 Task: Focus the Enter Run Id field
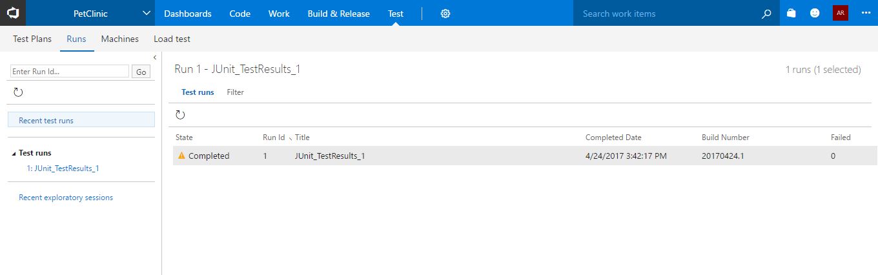pos(70,72)
